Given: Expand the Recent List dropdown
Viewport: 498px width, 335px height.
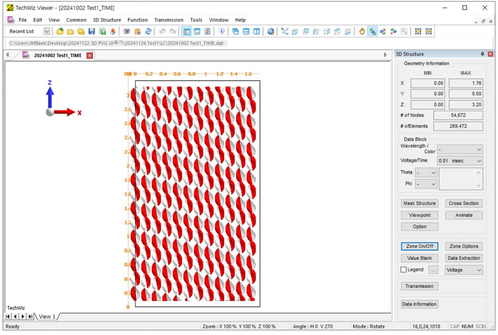Looking at the screenshot, I should pos(47,31).
